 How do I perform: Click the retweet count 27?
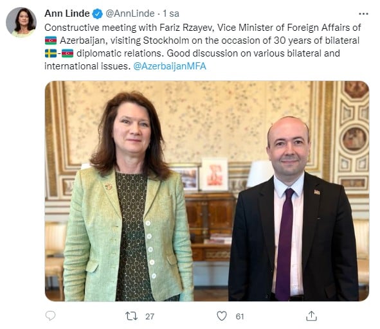tap(150, 316)
